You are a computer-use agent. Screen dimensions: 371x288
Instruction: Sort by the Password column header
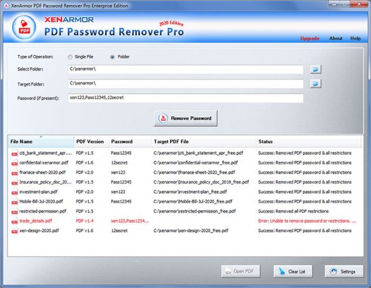[x=130, y=142]
